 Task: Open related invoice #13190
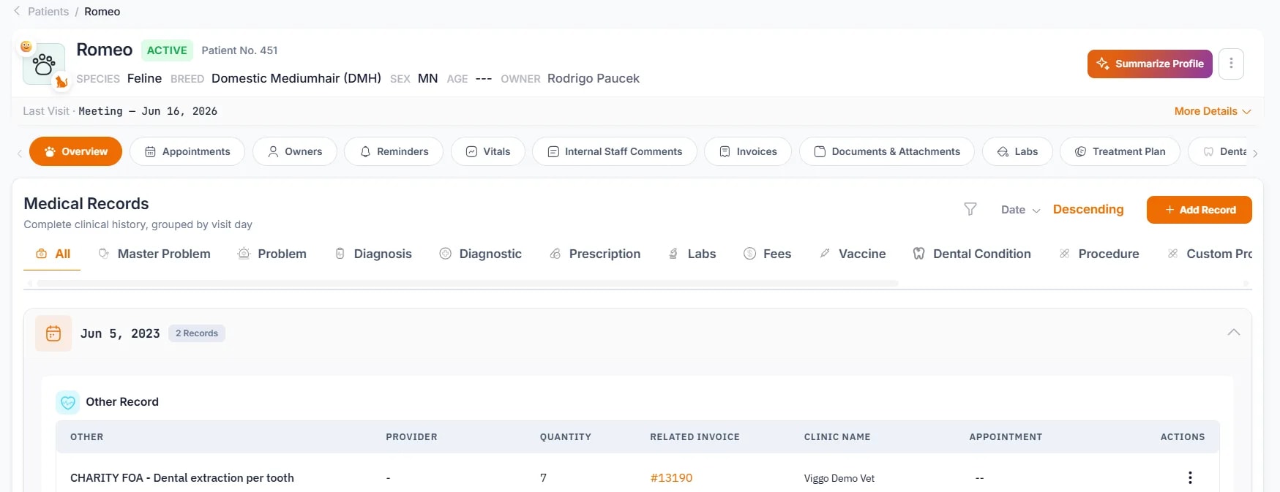671,477
